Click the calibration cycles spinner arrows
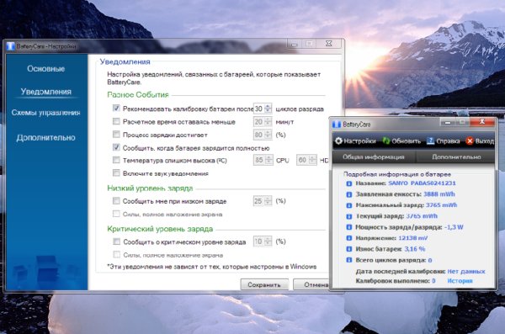The height and width of the screenshot is (334, 505). click(x=268, y=109)
